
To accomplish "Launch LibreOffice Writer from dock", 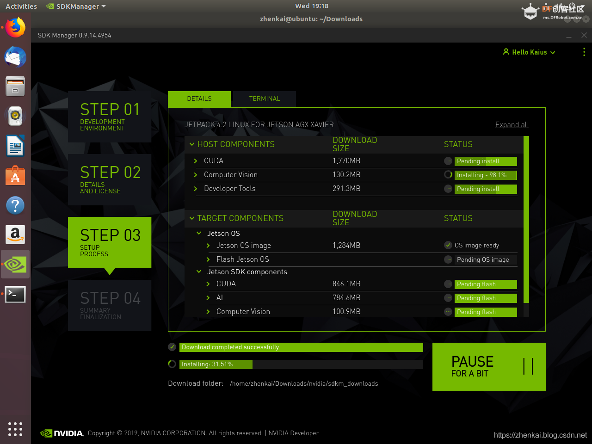I will (15, 146).
